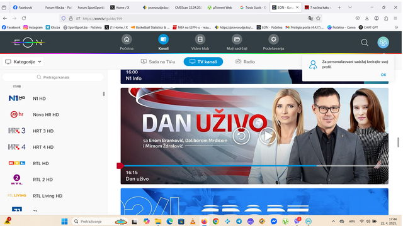This screenshot has height=226, width=403.
Task: Open the browser extensions icon
Action: coord(386,18)
